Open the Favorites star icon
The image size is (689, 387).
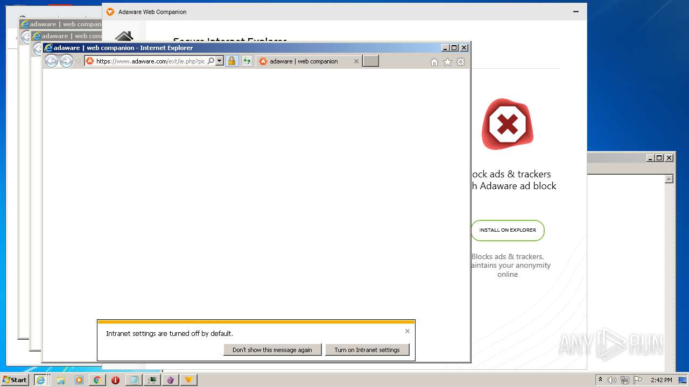click(x=447, y=62)
